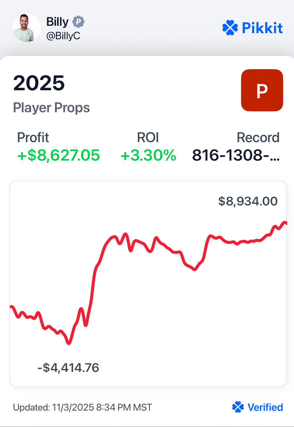Click the Updated 11/3/2025 timestamp

[x=82, y=407]
